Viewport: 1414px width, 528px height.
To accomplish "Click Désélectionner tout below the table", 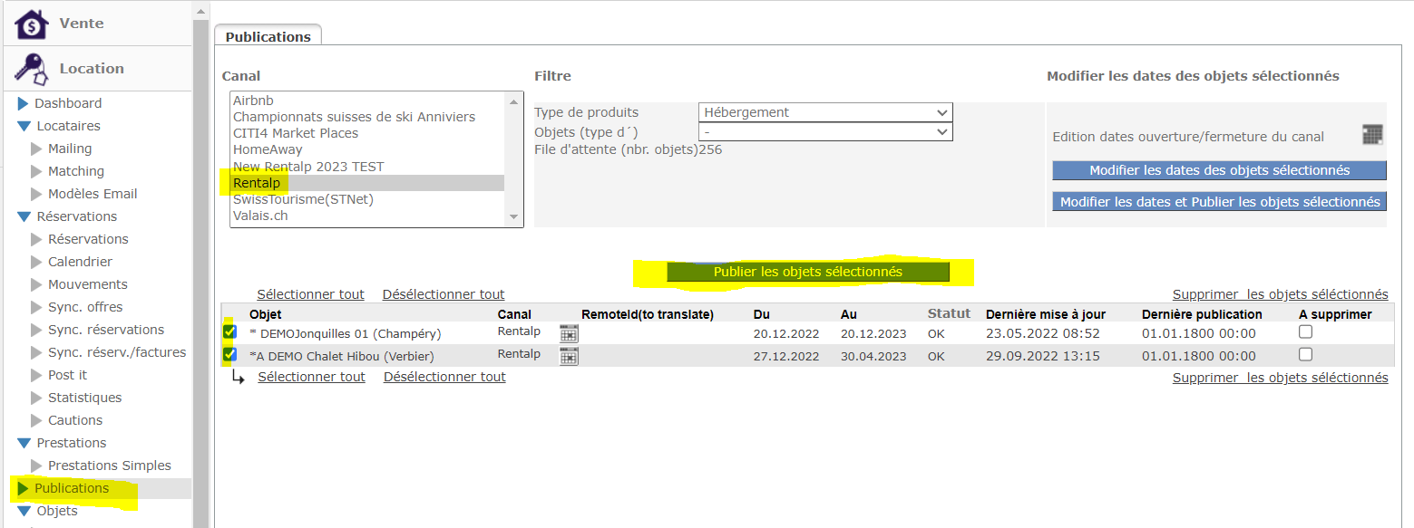I will (x=444, y=377).
